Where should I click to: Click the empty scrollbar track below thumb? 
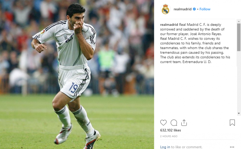pyautogui.click(x=239, y=81)
